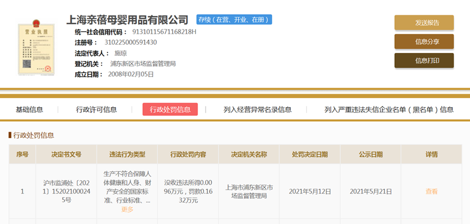Click the 处罚决定日期 column header

(x=310, y=155)
